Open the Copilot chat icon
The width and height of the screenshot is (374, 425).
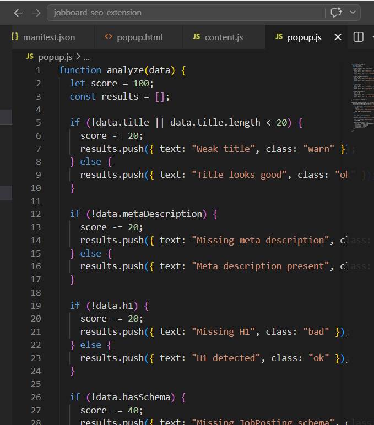(x=335, y=13)
